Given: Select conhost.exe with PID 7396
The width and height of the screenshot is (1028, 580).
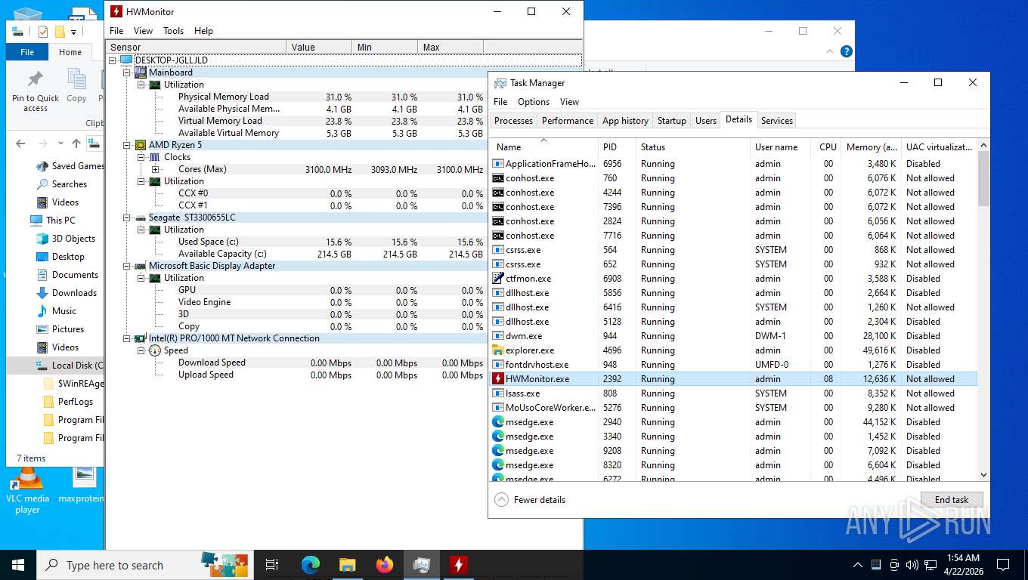Looking at the screenshot, I should pos(732,207).
